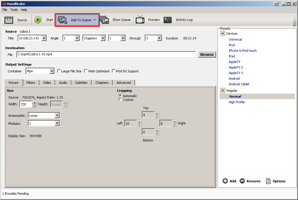Open the Anamorphic Loose dropdown
The height and width of the screenshot is (200, 298).
click(x=57, y=115)
